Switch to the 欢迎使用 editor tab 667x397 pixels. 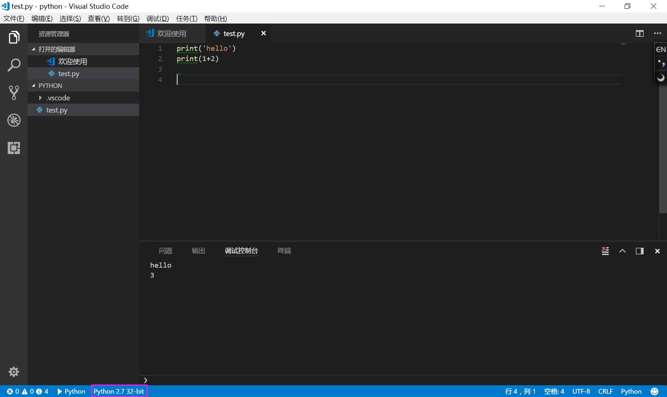pos(172,33)
